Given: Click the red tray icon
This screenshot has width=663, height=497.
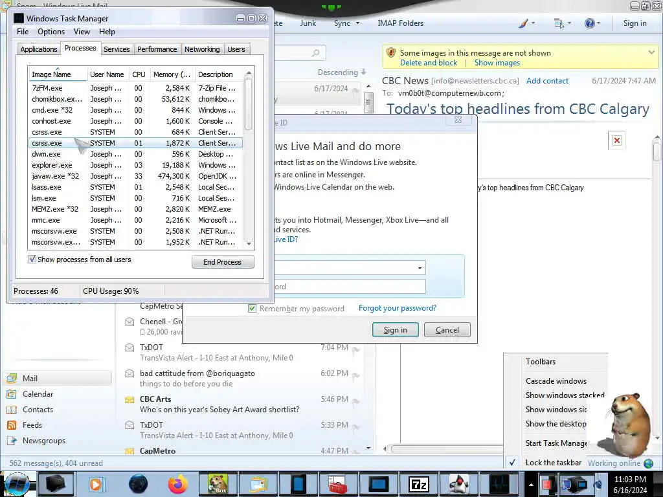Looking at the screenshot, I should click(x=548, y=484).
